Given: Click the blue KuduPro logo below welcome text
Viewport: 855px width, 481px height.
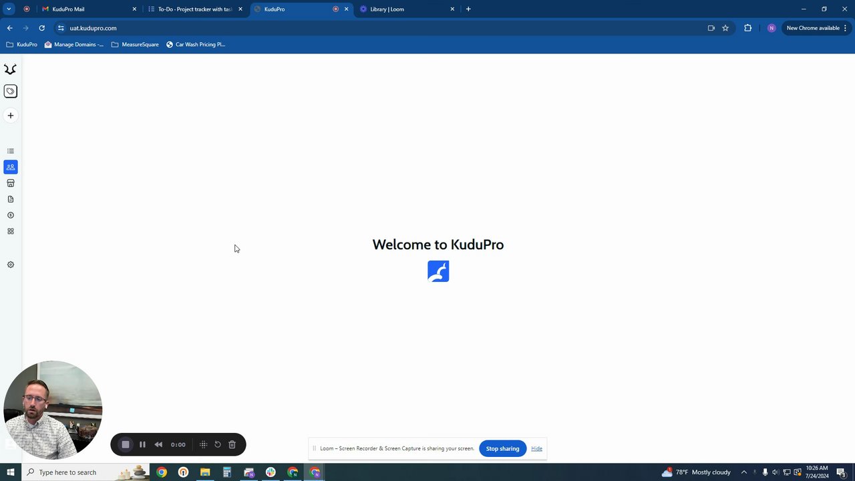Looking at the screenshot, I should pyautogui.click(x=438, y=271).
